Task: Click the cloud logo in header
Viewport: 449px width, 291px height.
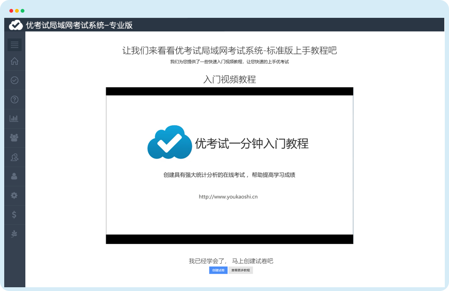Action: point(16,25)
